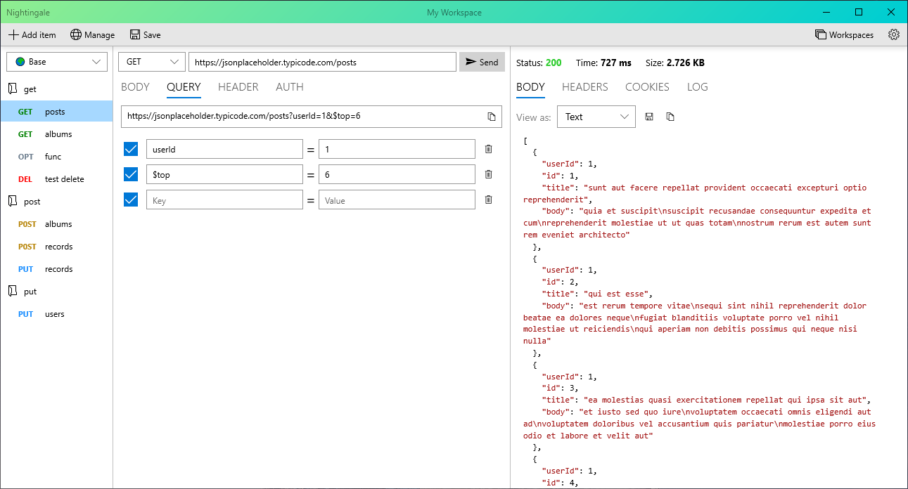Image resolution: width=908 pixels, height=489 pixels.
Task: Open the request HEADER tab
Action: click(x=238, y=87)
